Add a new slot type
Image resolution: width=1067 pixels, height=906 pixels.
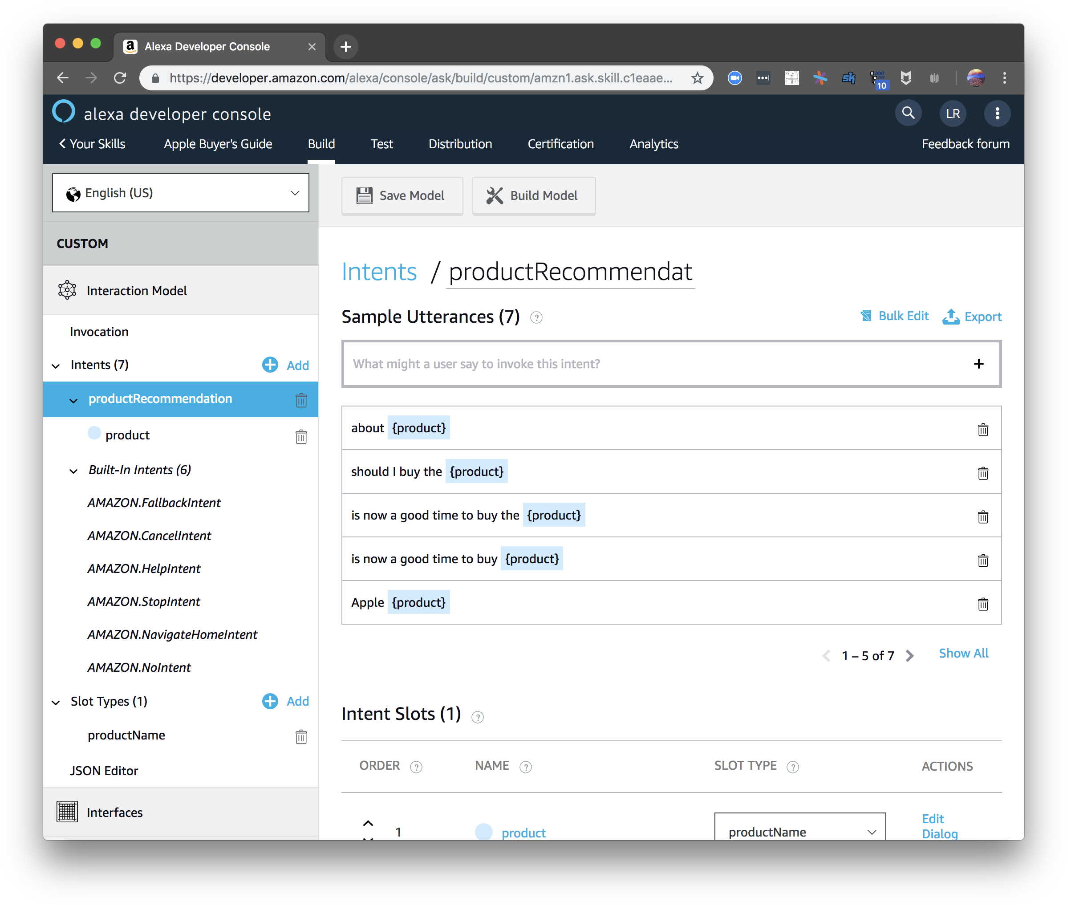pyautogui.click(x=285, y=702)
